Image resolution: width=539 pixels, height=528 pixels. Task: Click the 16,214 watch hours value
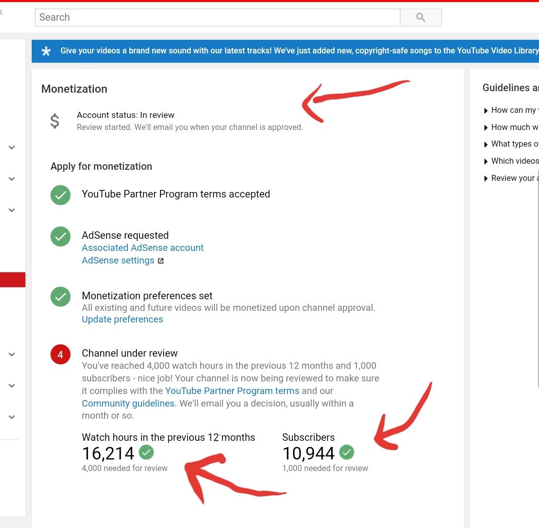[x=108, y=453]
